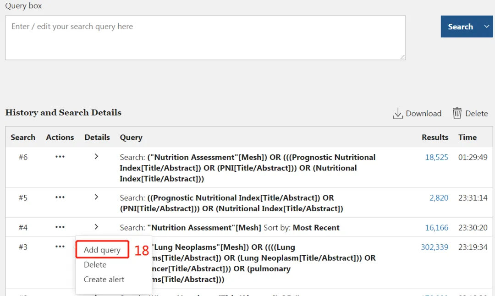The image size is (495, 296).
Task: Open actions menu for search #5
Action: pos(60,197)
